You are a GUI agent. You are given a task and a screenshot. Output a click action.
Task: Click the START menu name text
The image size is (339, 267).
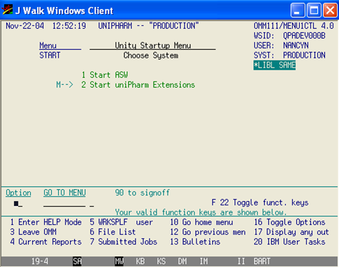[50, 56]
